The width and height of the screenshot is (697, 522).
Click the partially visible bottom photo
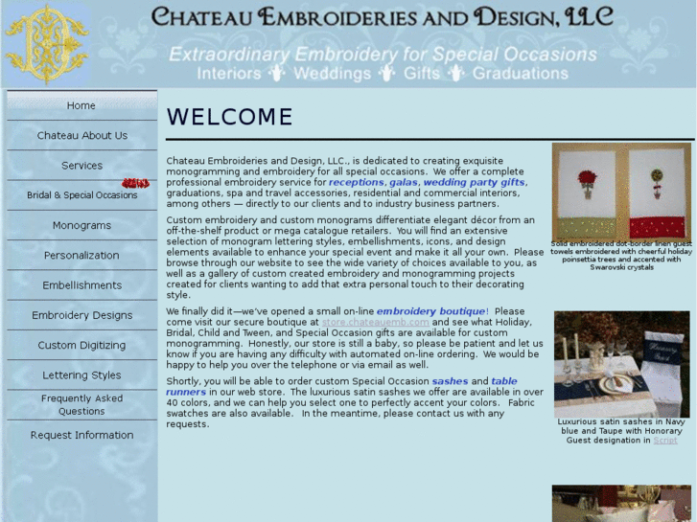(x=621, y=504)
